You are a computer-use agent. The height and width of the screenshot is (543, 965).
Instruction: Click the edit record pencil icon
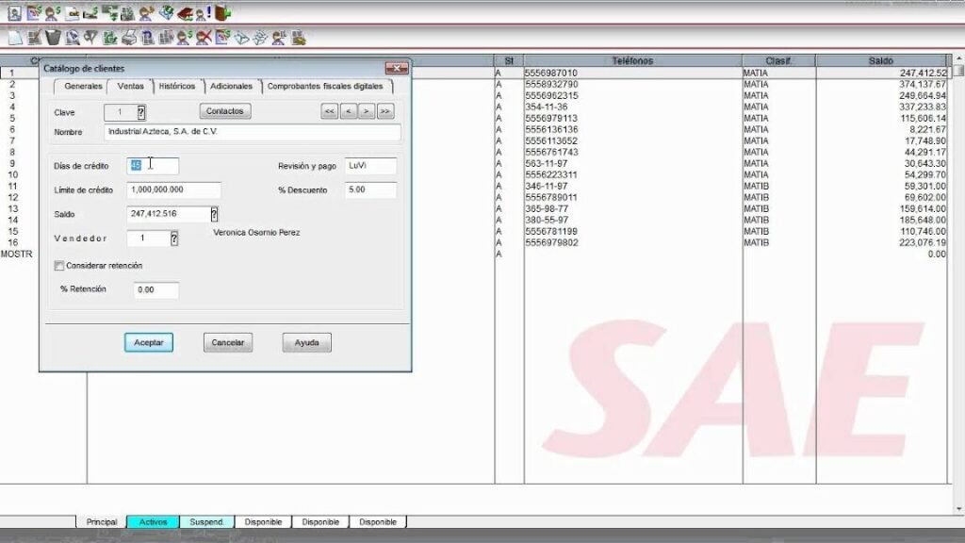click(x=35, y=38)
